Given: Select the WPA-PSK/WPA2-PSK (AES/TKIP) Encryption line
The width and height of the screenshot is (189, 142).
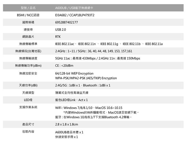Looking at the screenshot, I should click(86, 78).
